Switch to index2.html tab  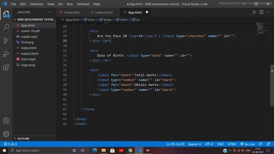pos(104,12)
